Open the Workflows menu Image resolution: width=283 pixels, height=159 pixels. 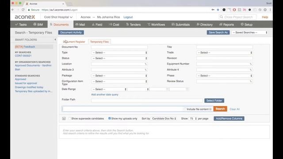click(156, 25)
